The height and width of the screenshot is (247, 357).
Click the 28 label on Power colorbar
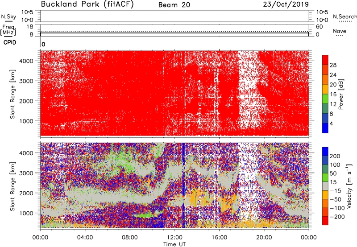(x=333, y=65)
